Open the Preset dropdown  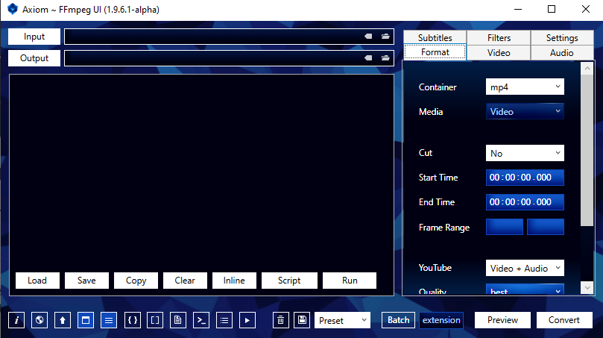click(342, 320)
